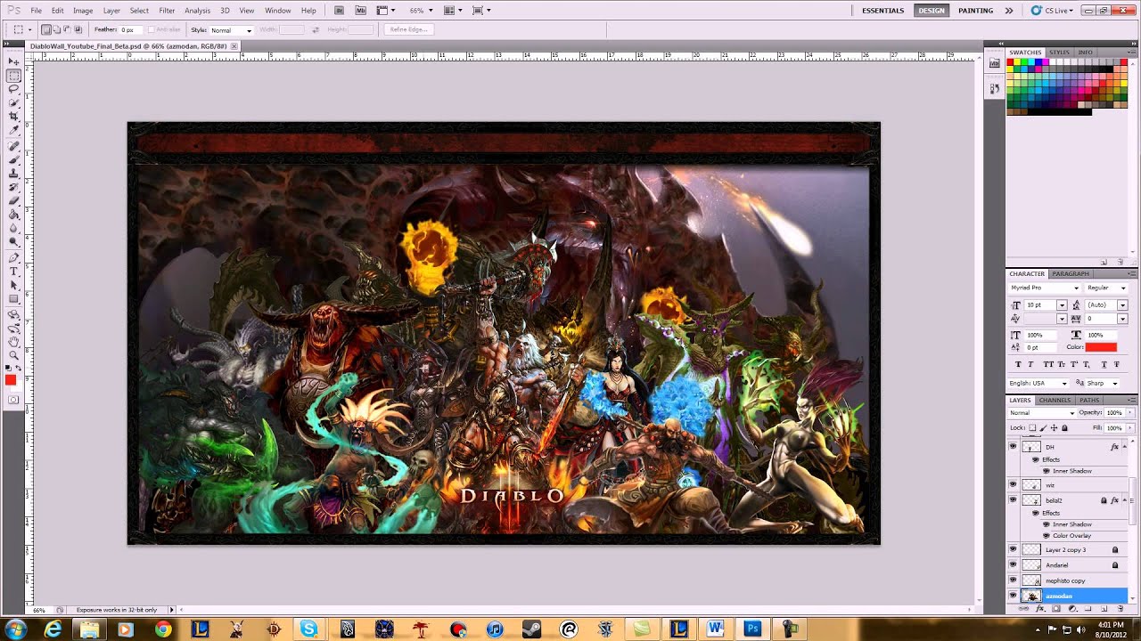
Task: Select the Pen tool
Action: [x=13, y=257]
